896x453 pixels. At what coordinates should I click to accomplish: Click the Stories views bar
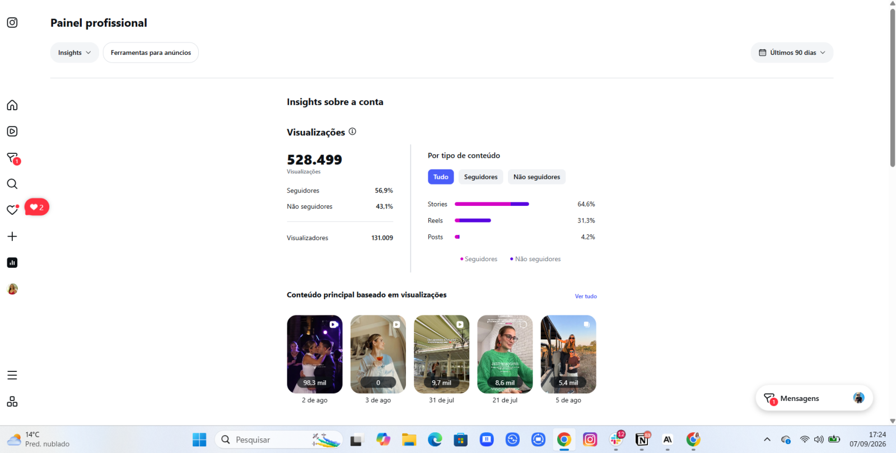pyautogui.click(x=492, y=204)
